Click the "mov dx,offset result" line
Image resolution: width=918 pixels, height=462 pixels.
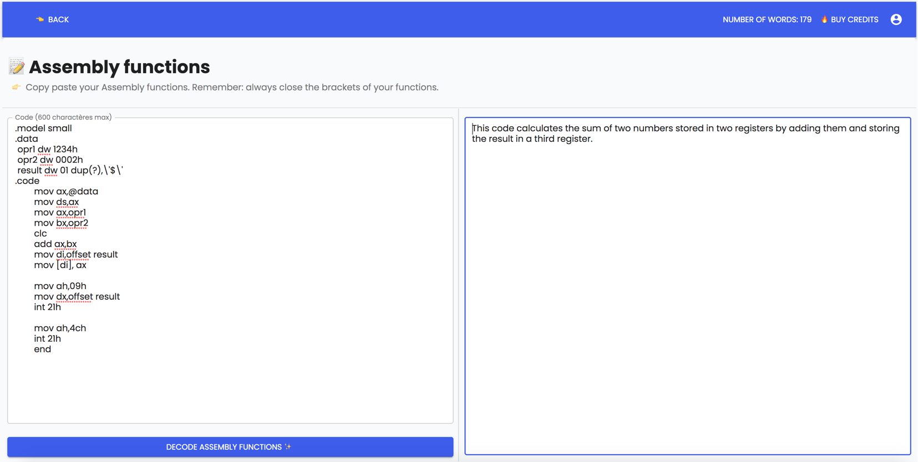pyautogui.click(x=77, y=297)
